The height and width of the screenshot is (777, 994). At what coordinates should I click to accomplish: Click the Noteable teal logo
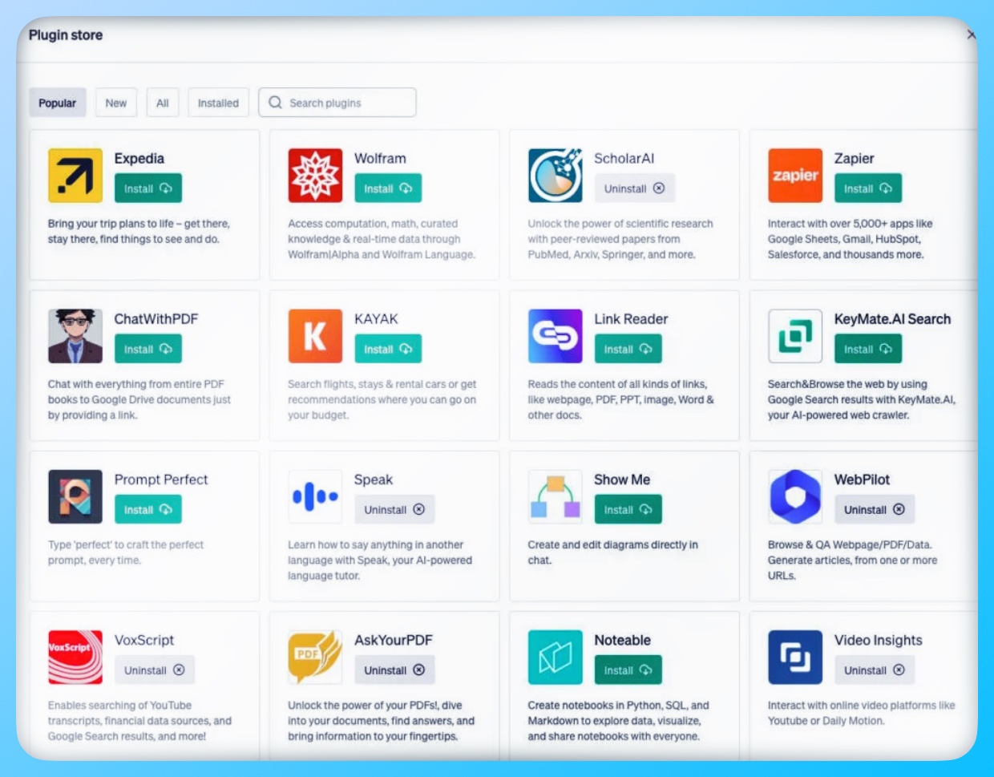[556, 657]
